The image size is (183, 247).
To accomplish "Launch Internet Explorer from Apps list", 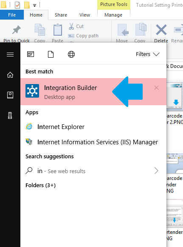I will click(93, 127).
